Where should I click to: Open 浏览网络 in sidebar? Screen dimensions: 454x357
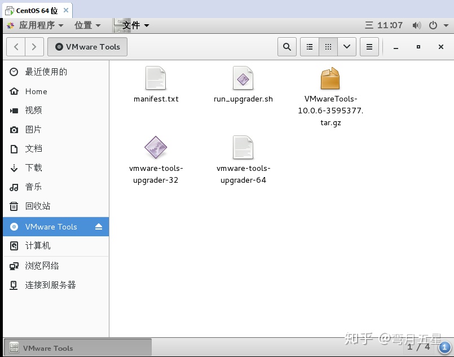pyautogui.click(x=56, y=266)
